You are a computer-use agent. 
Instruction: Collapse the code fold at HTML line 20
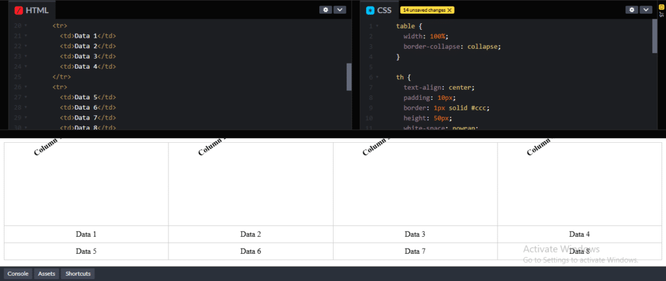click(26, 26)
